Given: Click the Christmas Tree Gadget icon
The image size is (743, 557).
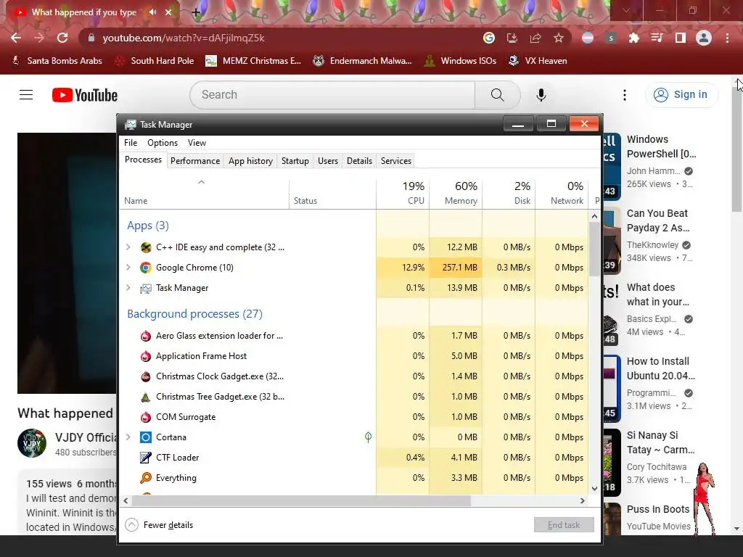Looking at the screenshot, I should coord(145,397).
